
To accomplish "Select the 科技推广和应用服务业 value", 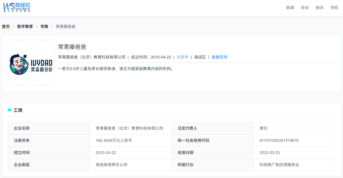I will tap(279, 165).
